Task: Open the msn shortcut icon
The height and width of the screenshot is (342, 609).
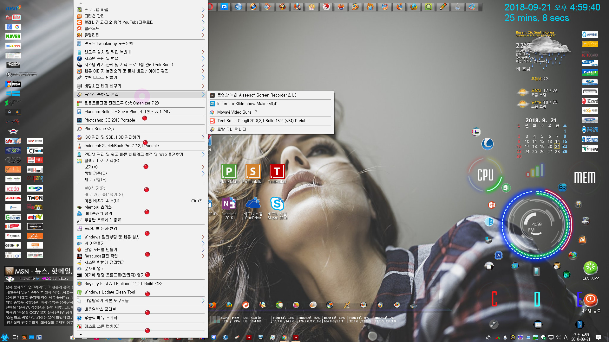Action: point(13,8)
